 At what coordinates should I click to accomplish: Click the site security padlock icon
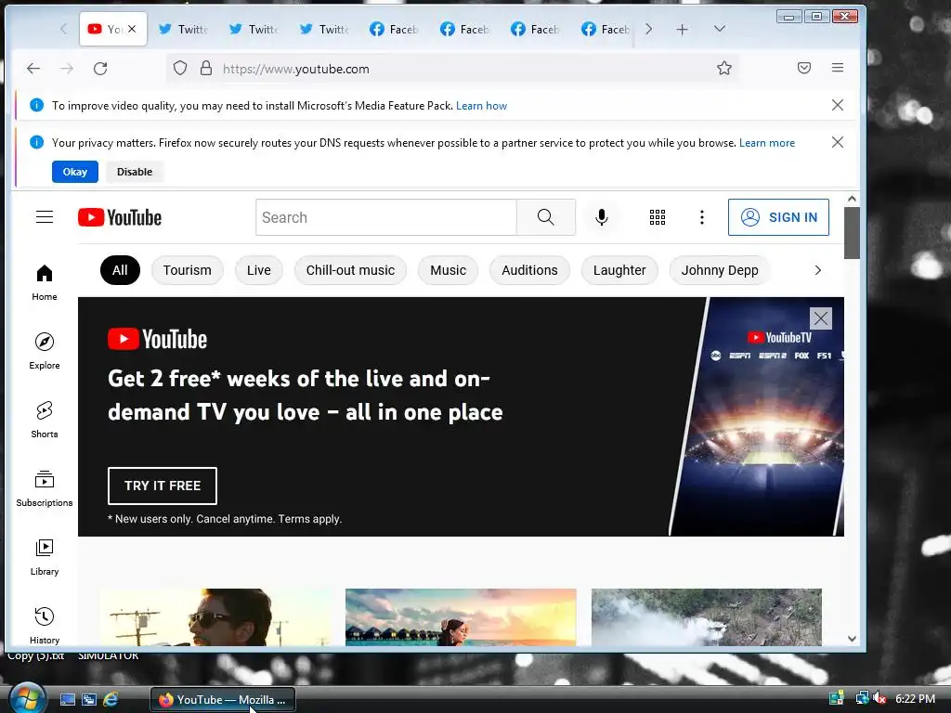206,68
